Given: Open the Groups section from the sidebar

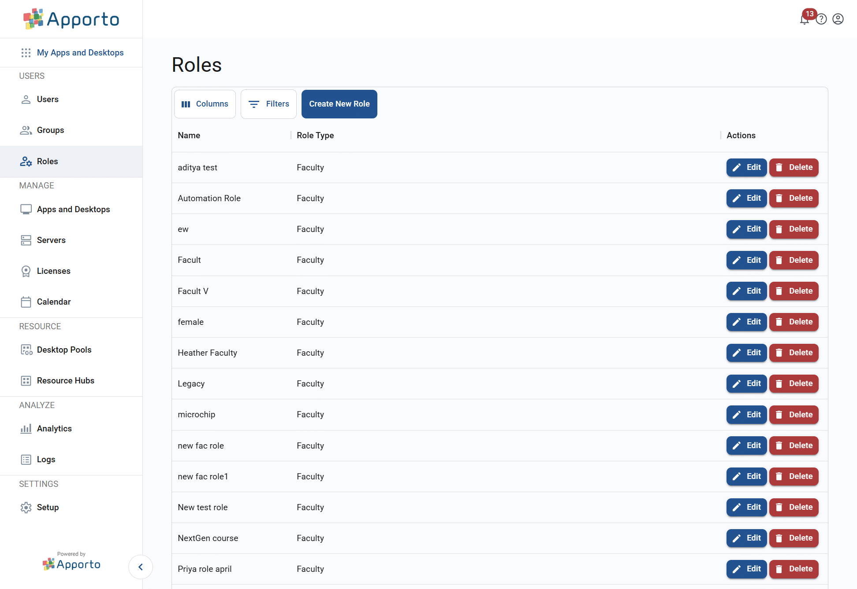Looking at the screenshot, I should [50, 130].
